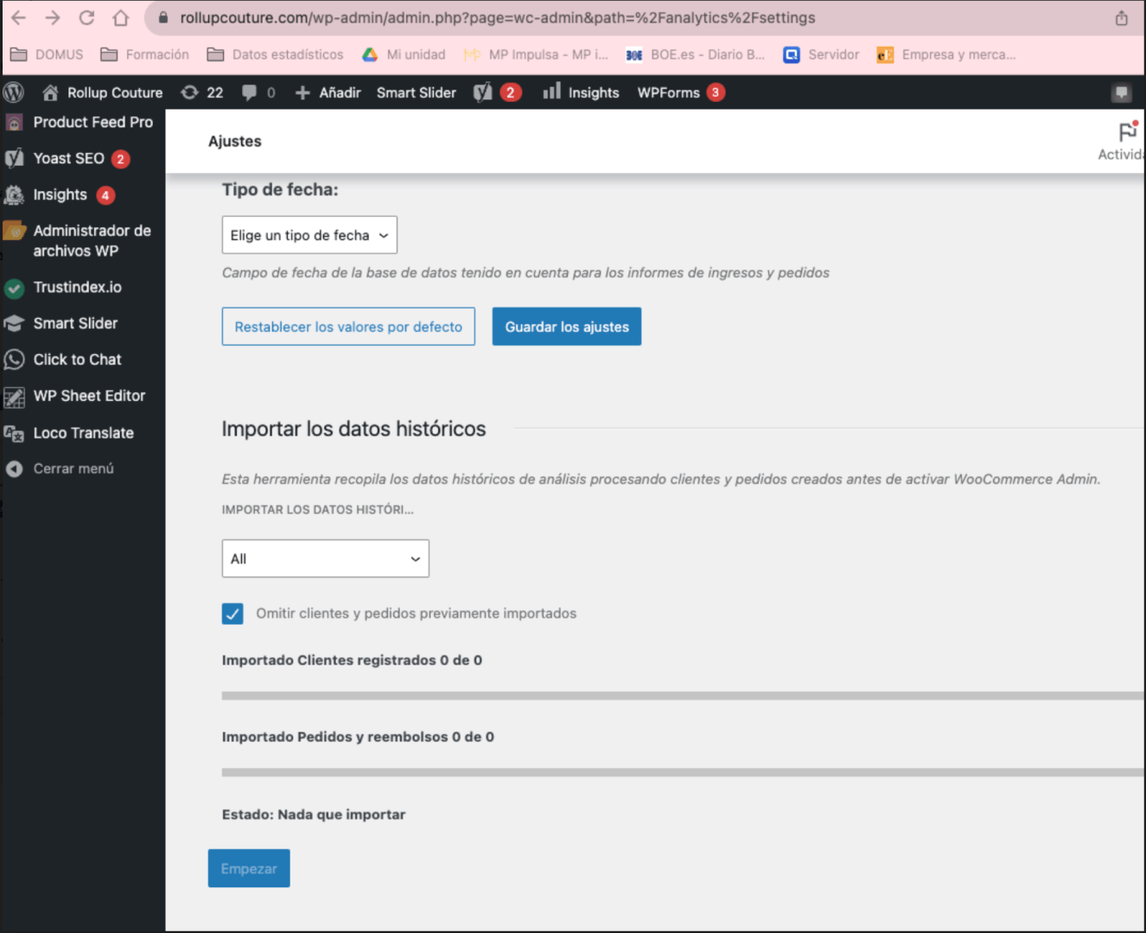The height and width of the screenshot is (933, 1146).
Task: Visit the Rollup Couture site home
Action: coord(102,92)
